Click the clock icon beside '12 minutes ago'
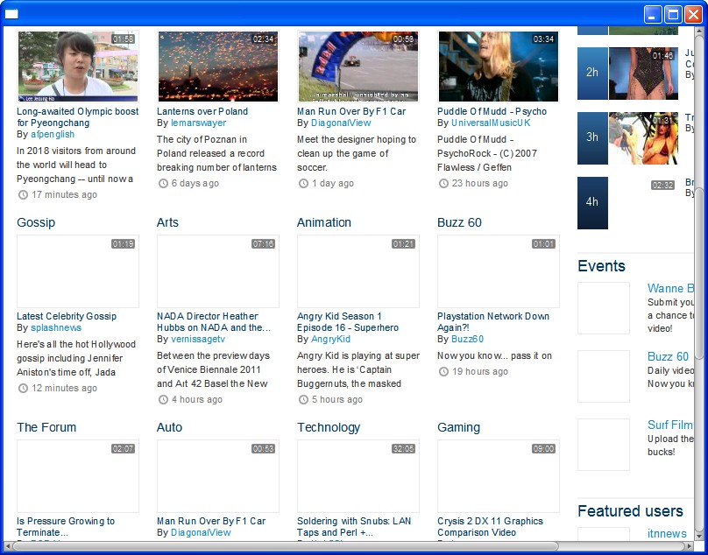The image size is (708, 555). [23, 389]
